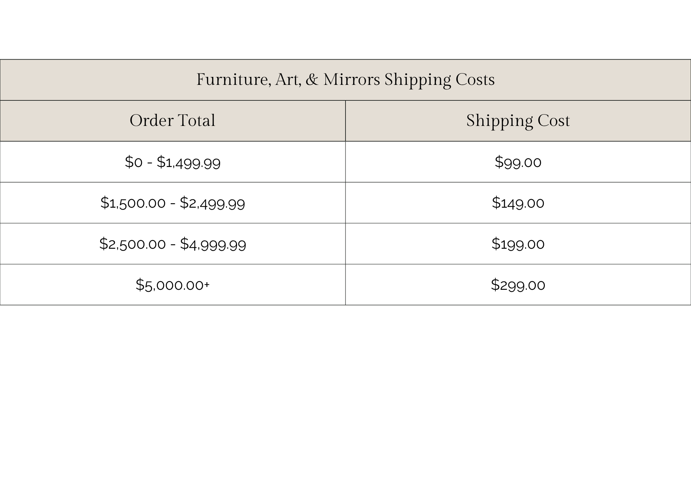Select the "Shipping Cost" column header

pyautogui.click(x=518, y=121)
